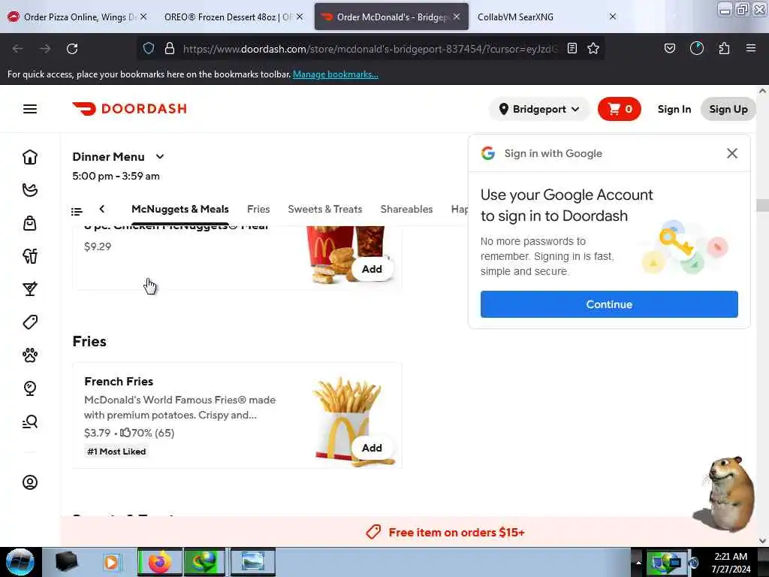Open media player taskbar icon

point(111,562)
